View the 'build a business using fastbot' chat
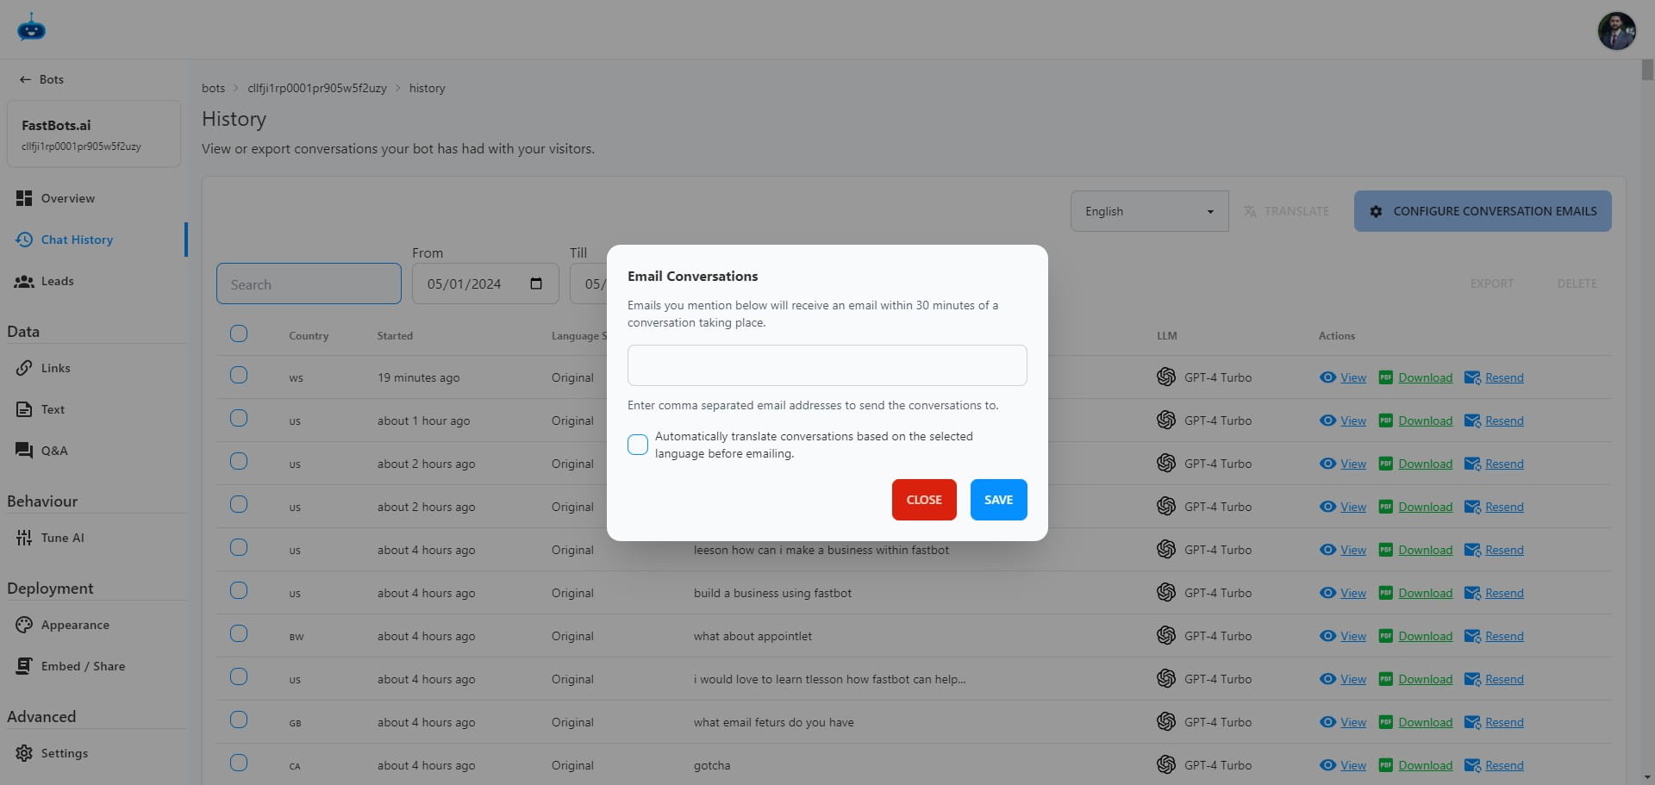The width and height of the screenshot is (1655, 785). 1352,593
